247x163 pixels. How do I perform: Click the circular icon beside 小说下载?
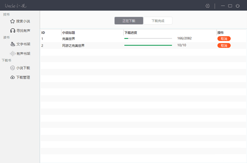tap(12, 68)
